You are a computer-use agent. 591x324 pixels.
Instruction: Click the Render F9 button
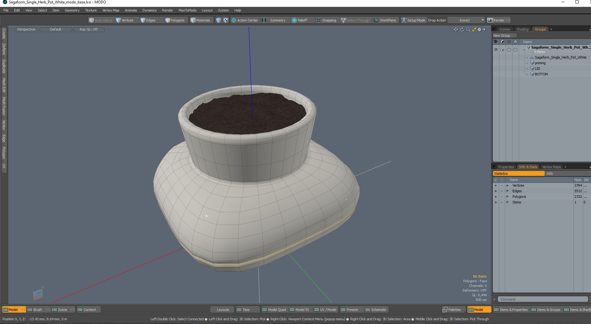click(498, 20)
